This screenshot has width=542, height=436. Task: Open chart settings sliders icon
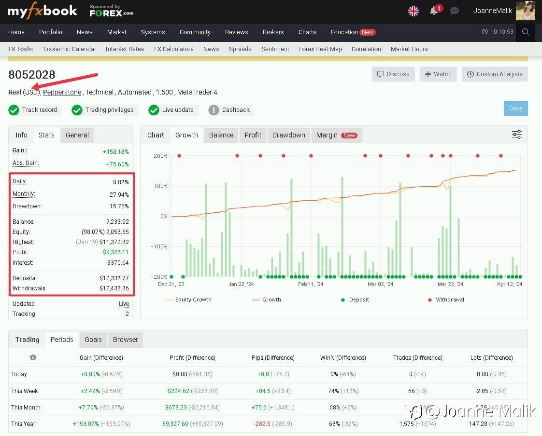tap(516, 135)
